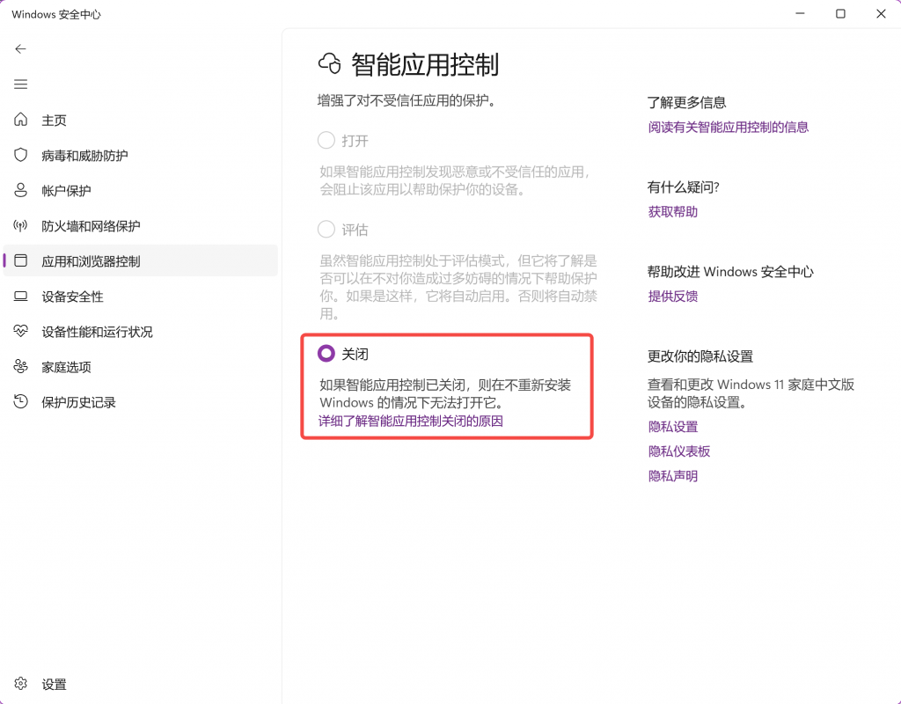The image size is (901, 704).
Task: Open 应用和浏览器控制 in the sidebar
Action: (x=91, y=261)
